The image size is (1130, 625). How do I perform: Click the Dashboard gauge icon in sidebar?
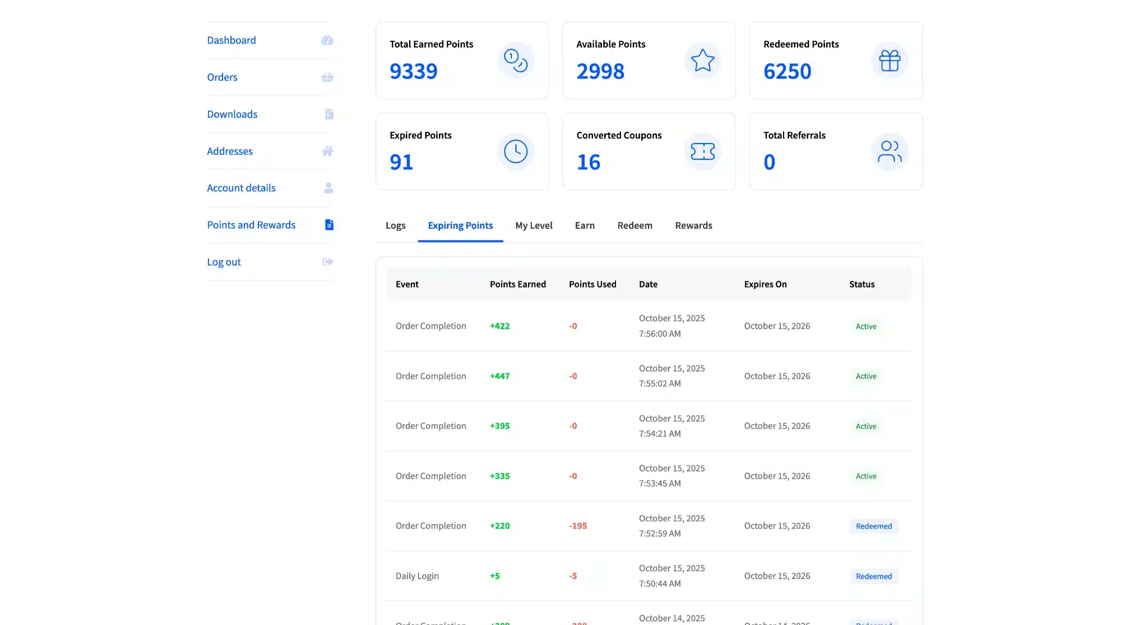[327, 40]
